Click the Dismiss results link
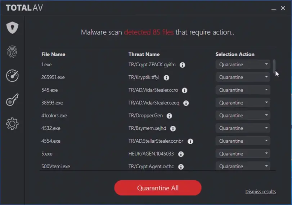This screenshot has height=205, width=292. click(x=261, y=192)
